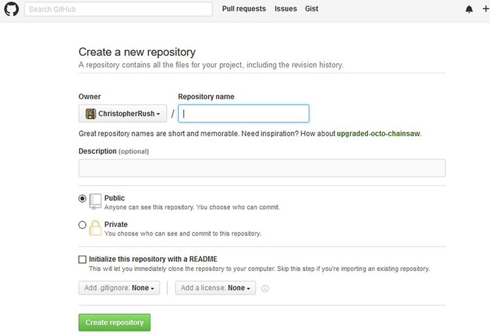Click the info icon beside license dropdown
Screen dimensions: 490x336
(x=265, y=289)
